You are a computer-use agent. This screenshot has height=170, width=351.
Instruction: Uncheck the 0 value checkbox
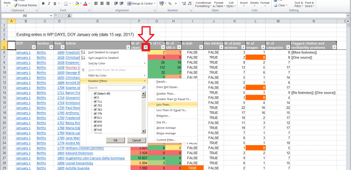[96, 98]
